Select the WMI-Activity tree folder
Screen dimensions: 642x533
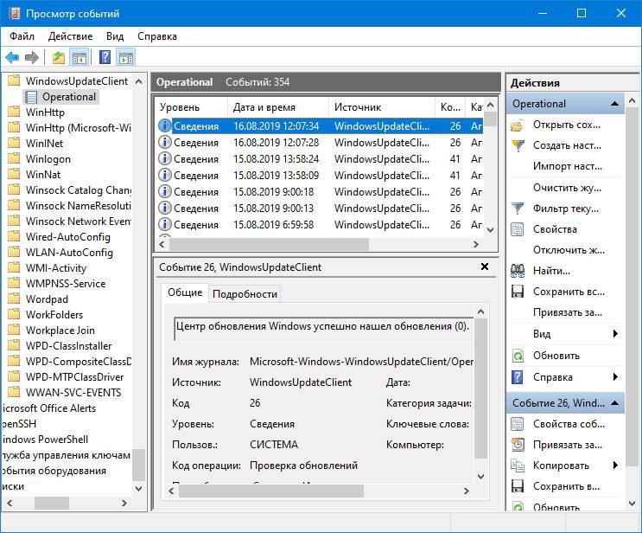[56, 268]
